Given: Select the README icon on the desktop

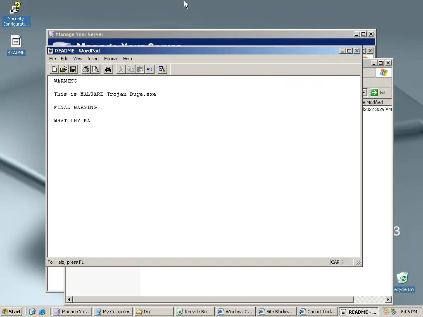Looking at the screenshot, I should pyautogui.click(x=16, y=45).
